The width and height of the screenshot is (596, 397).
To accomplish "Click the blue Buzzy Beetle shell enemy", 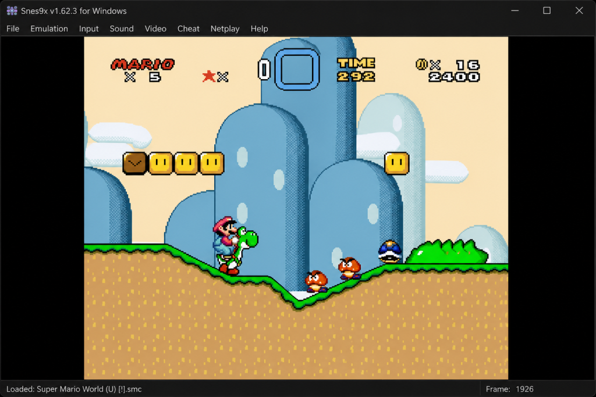I will pos(389,252).
